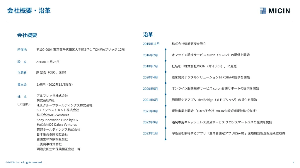
Task: Select shareholder 株式会社MTG Ventures
Action: coord(53,115)
